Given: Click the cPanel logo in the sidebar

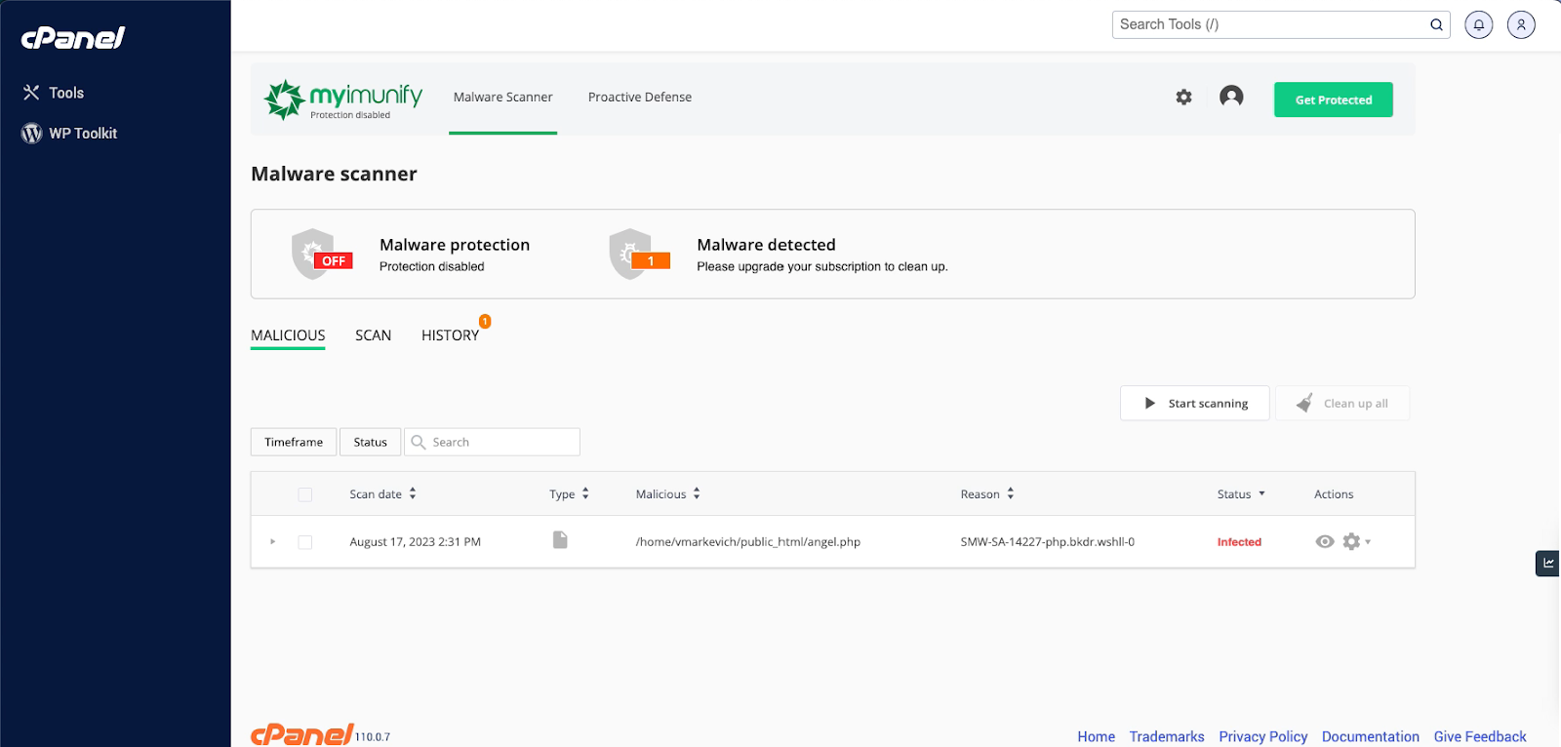Looking at the screenshot, I should [x=73, y=38].
